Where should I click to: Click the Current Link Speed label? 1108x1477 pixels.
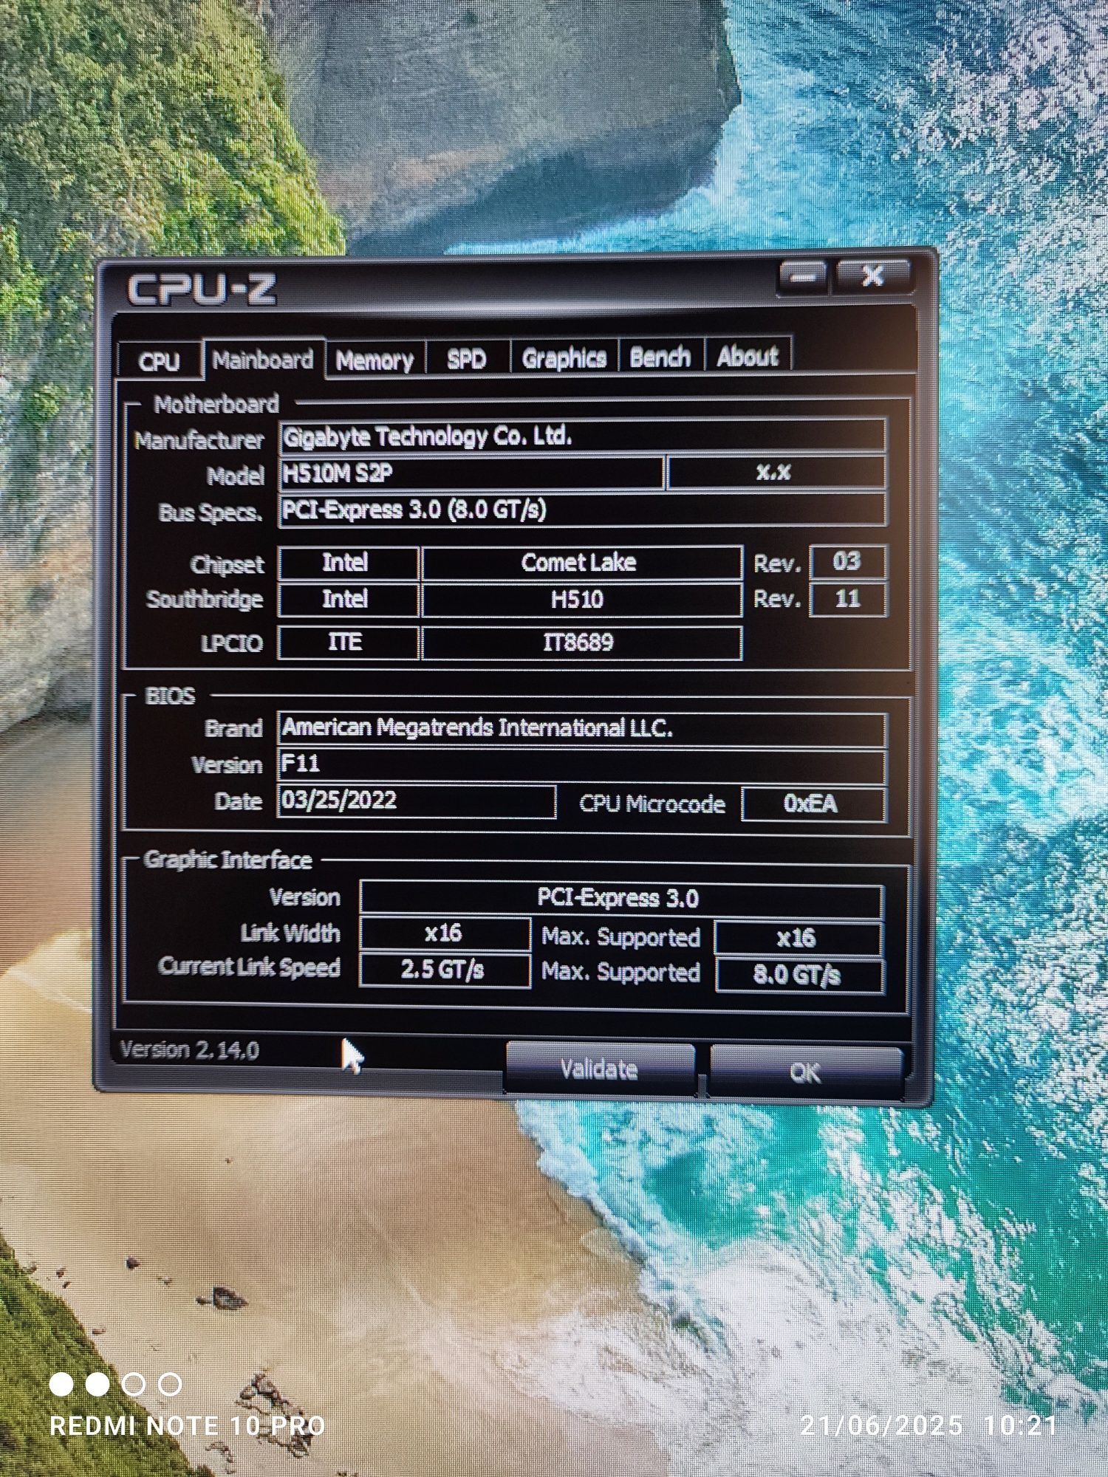click(x=249, y=967)
